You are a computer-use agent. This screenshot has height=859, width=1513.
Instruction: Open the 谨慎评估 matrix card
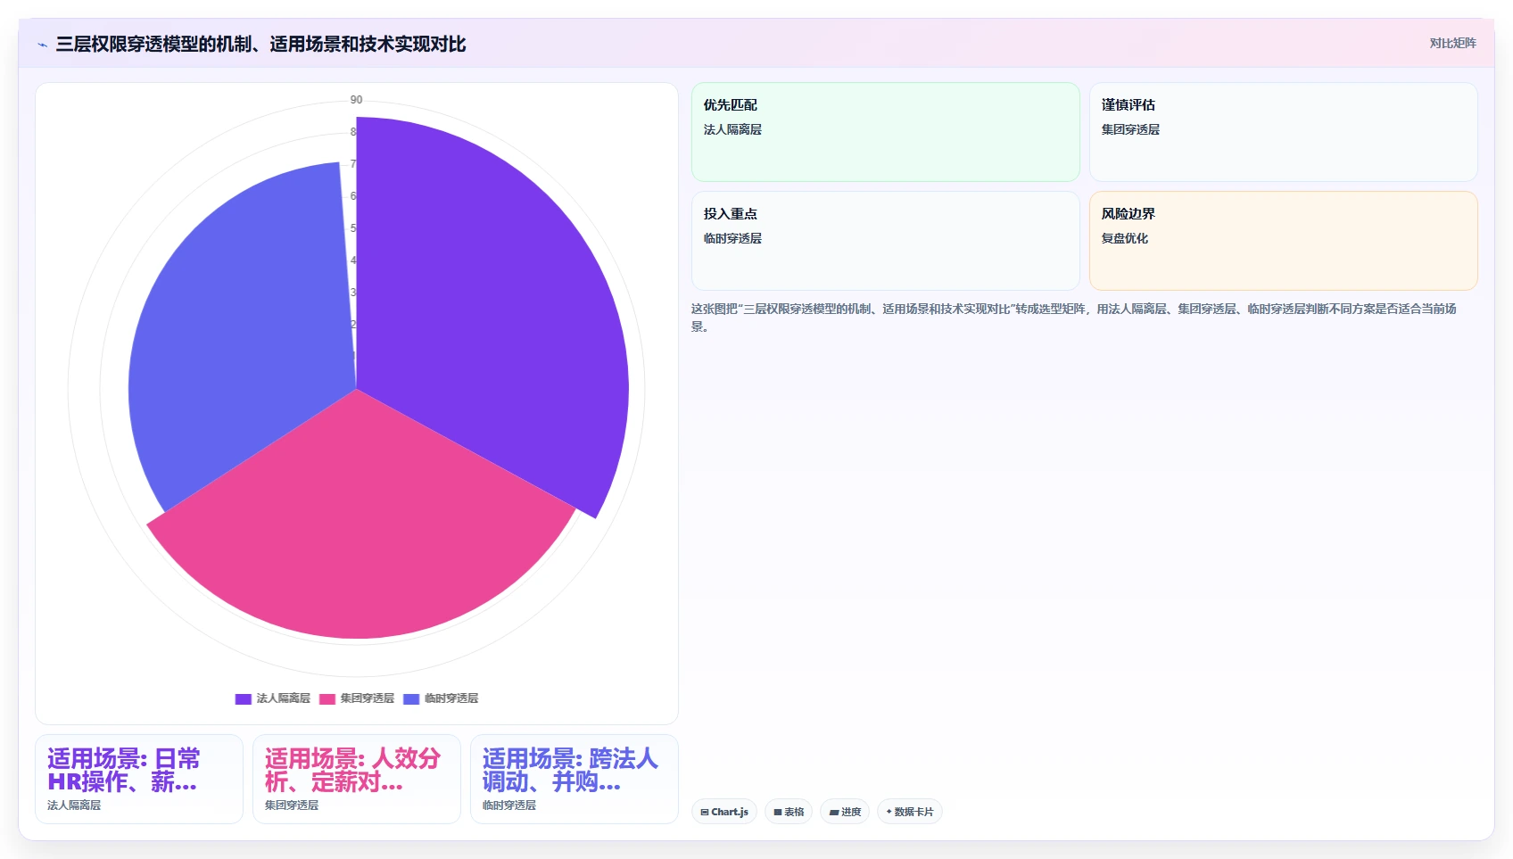1283,132
